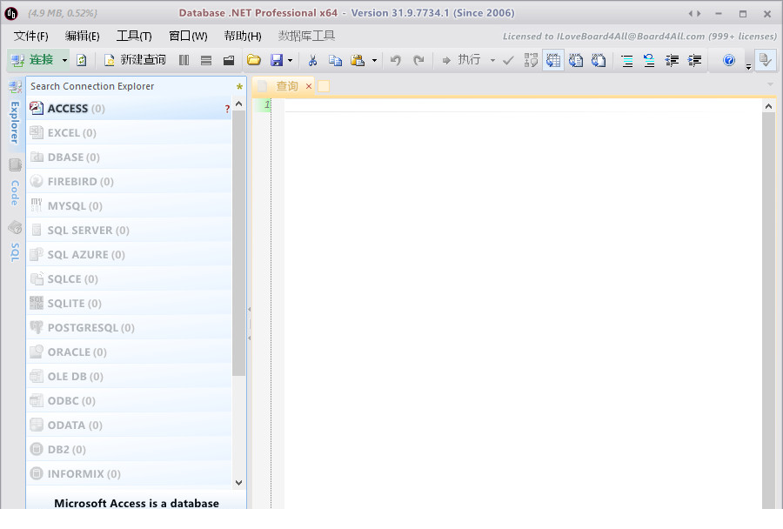Click the format lines icon
Viewport: 783px width, 529px height.
626,61
